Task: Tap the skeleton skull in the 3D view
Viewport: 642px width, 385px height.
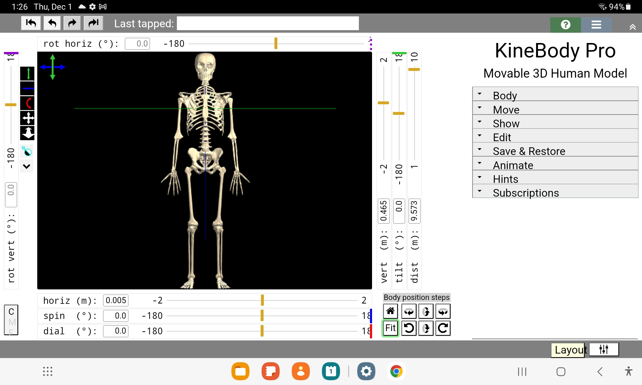Action: click(x=205, y=66)
